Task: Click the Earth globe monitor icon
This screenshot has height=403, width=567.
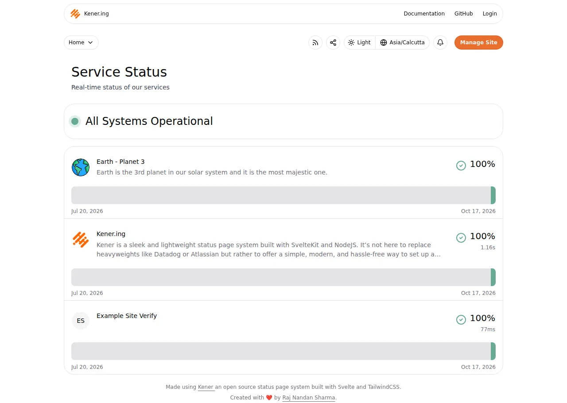Action: pos(81,167)
